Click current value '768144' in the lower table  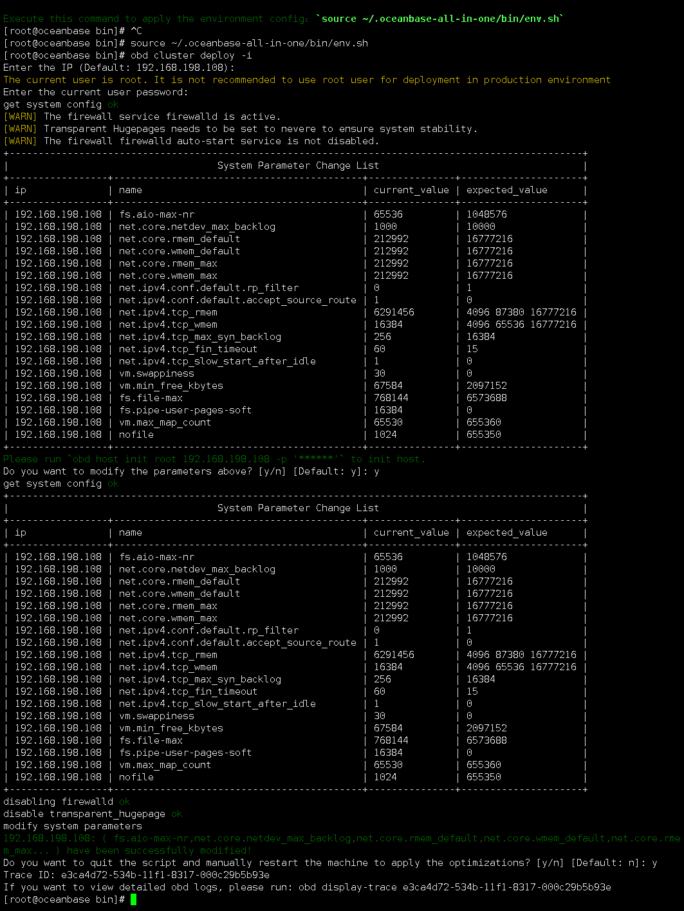(391, 740)
